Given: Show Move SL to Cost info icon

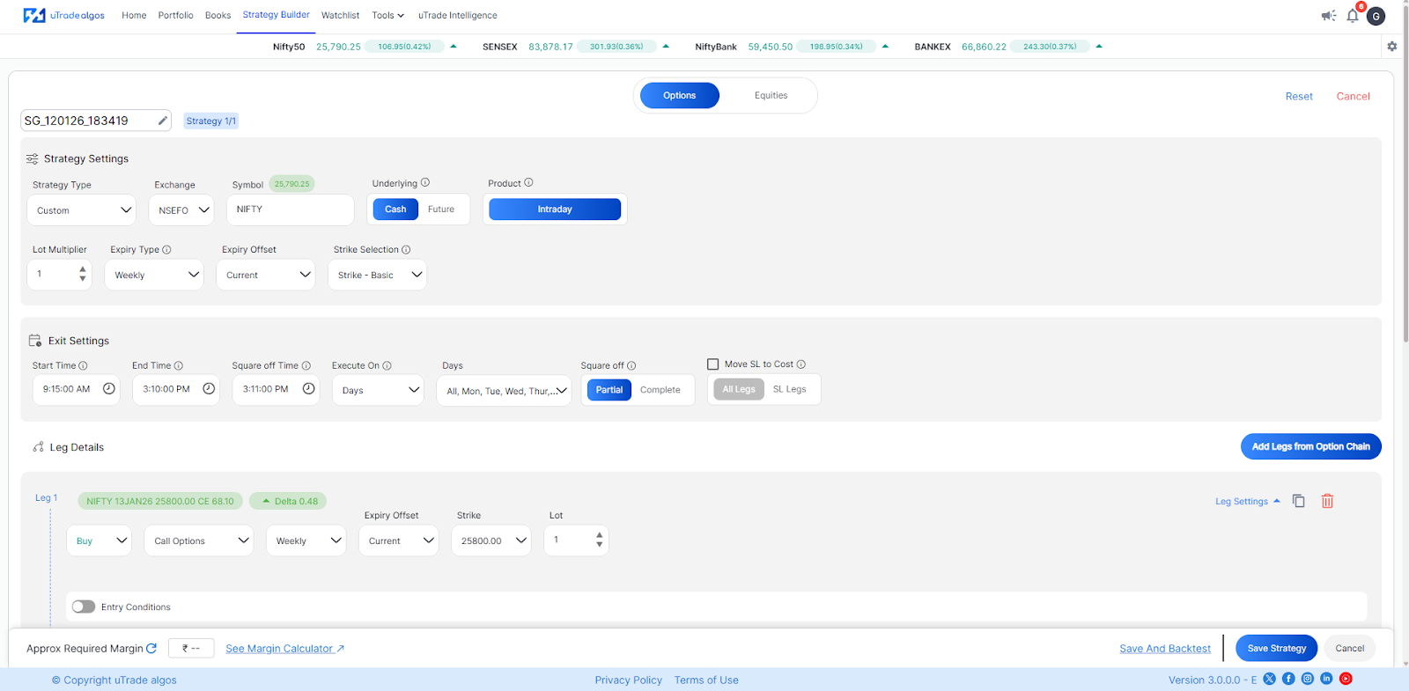Looking at the screenshot, I should [801, 364].
